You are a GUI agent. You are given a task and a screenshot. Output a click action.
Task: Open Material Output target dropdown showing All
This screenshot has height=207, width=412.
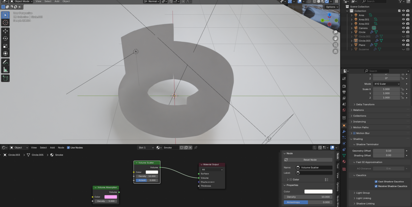[212, 169]
